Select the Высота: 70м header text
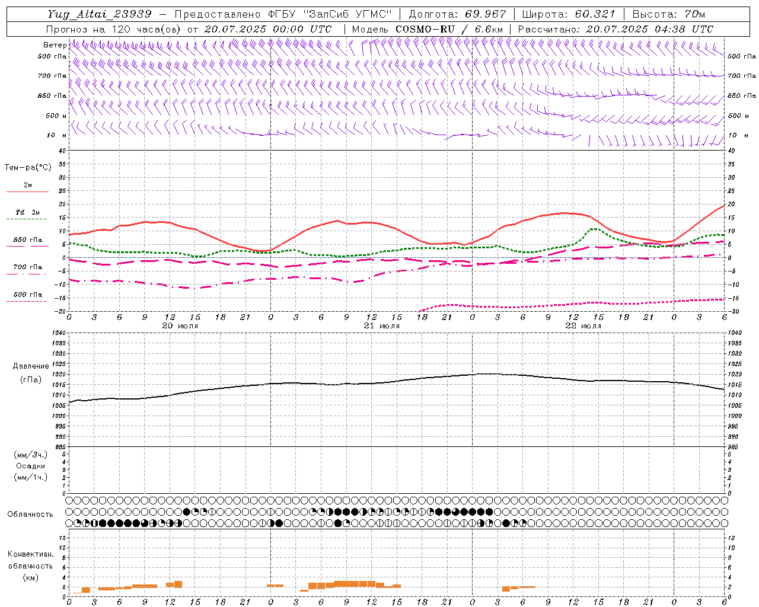The width and height of the screenshot is (759, 607). (x=669, y=14)
